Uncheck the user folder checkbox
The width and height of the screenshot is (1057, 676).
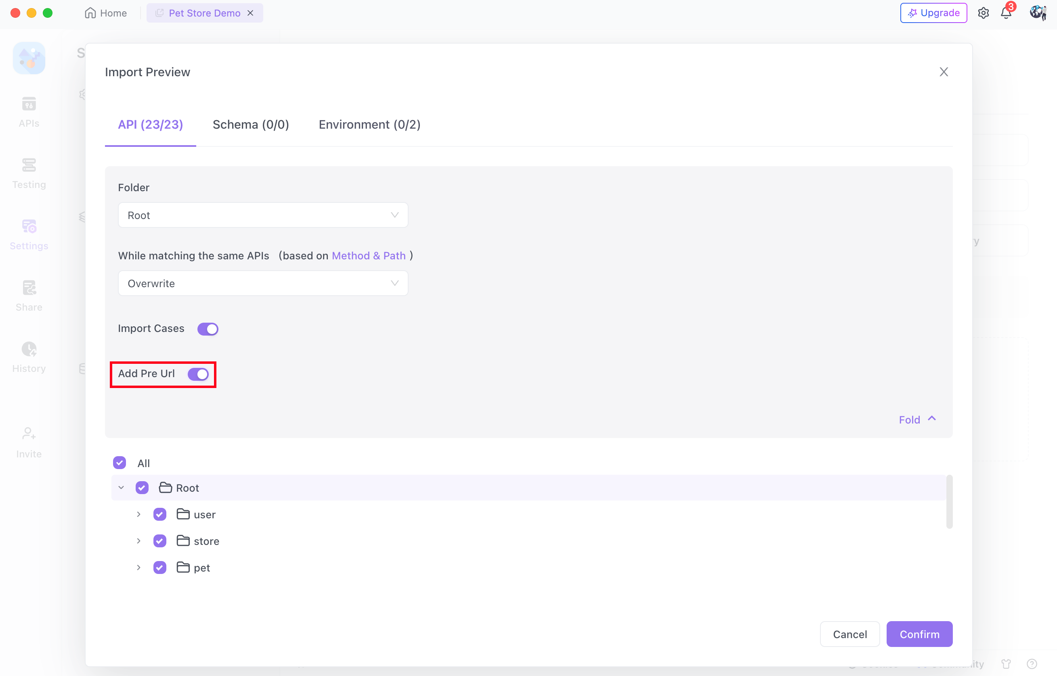tap(160, 514)
